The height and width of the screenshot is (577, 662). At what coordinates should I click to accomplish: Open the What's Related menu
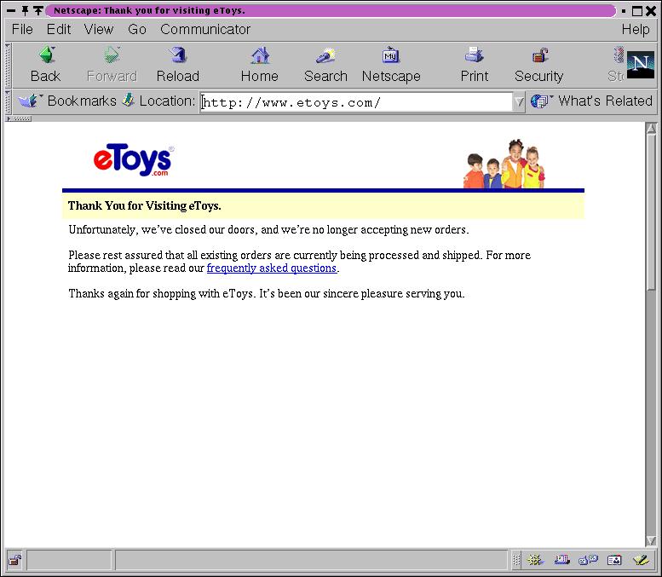pos(592,101)
